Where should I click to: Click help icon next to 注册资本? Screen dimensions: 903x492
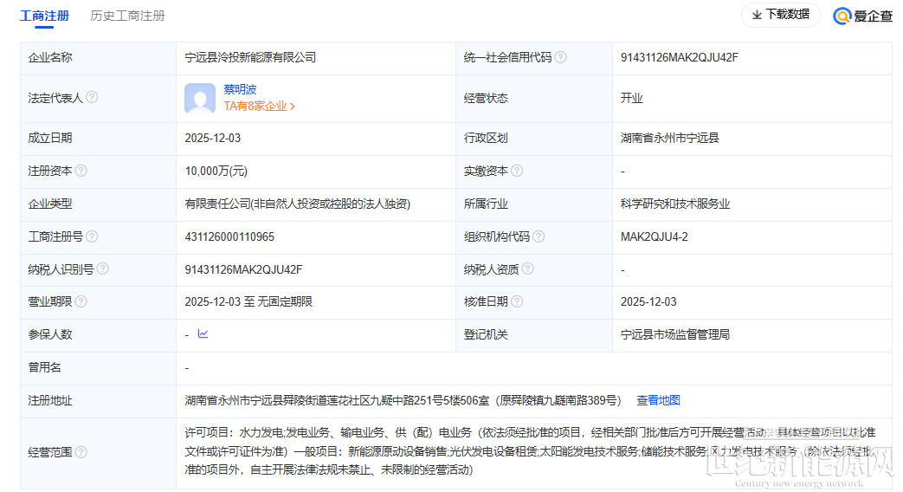[x=81, y=172]
